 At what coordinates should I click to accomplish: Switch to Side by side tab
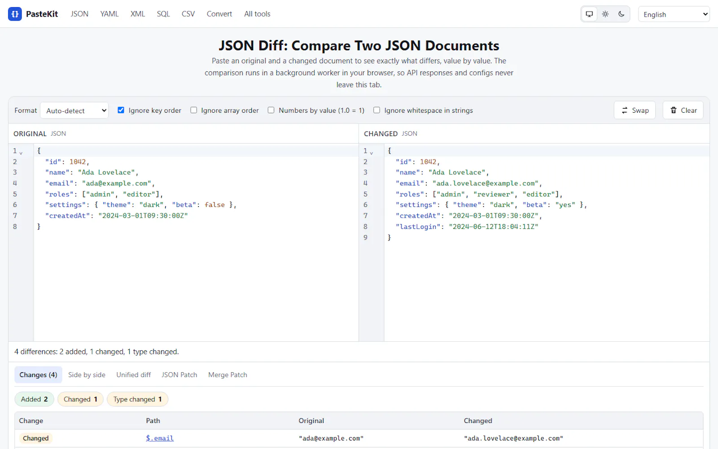point(87,374)
